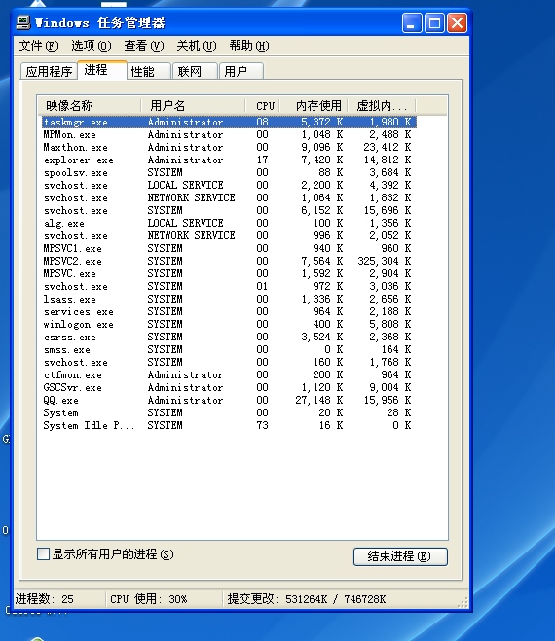Sort processes by CPU column header
This screenshot has width=555, height=641.
262,106
